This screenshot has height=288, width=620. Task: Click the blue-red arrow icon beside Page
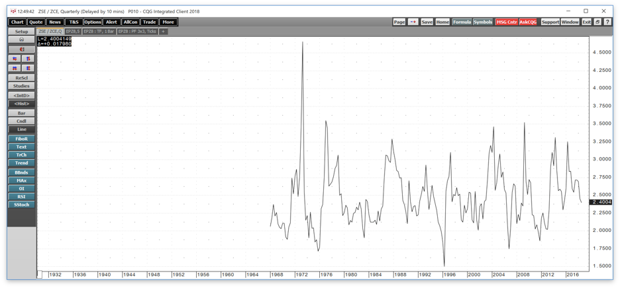[x=413, y=22]
